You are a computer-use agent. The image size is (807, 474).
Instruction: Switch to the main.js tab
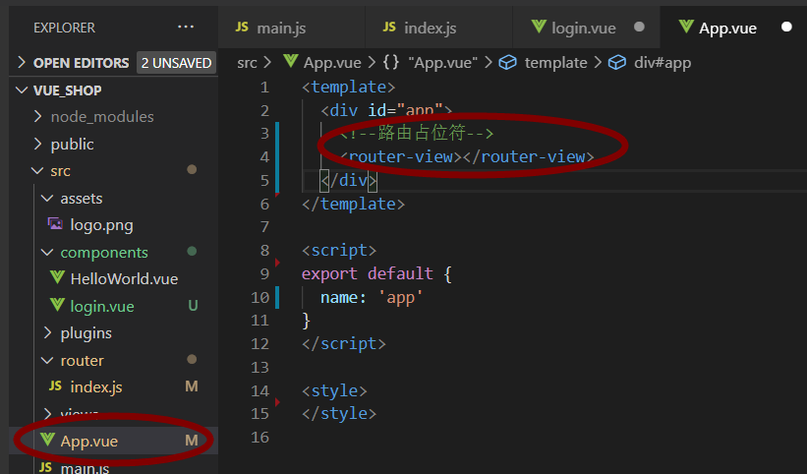point(291,28)
